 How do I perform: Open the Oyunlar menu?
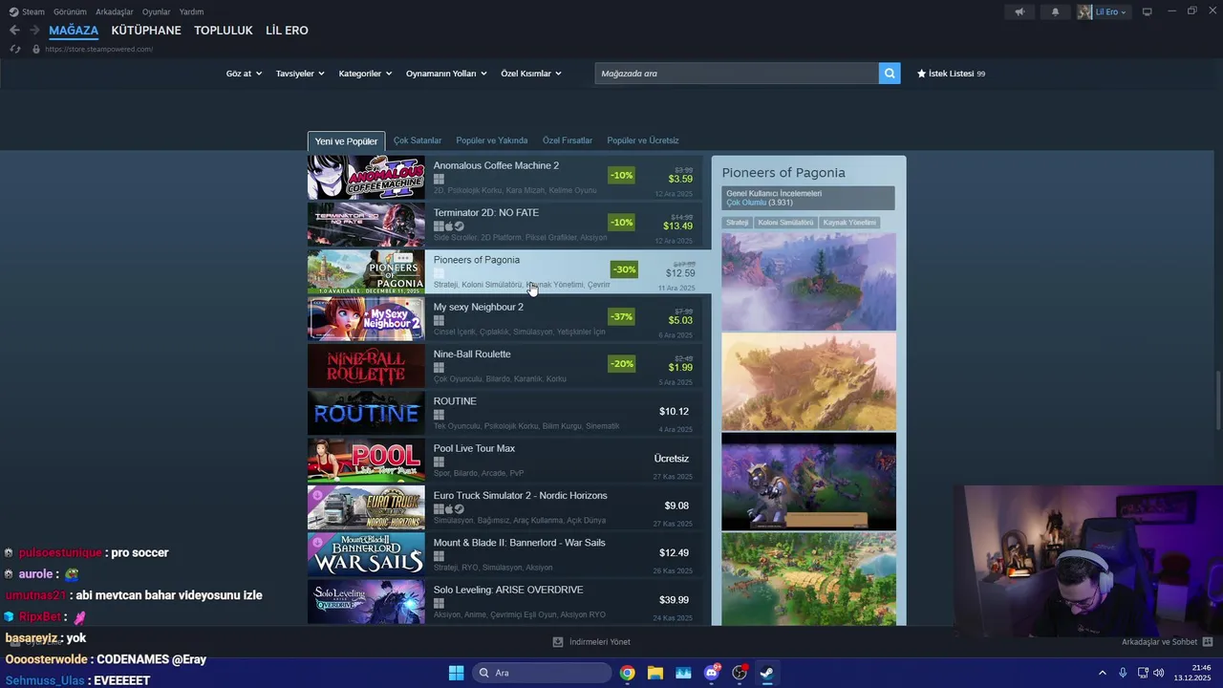[157, 11]
